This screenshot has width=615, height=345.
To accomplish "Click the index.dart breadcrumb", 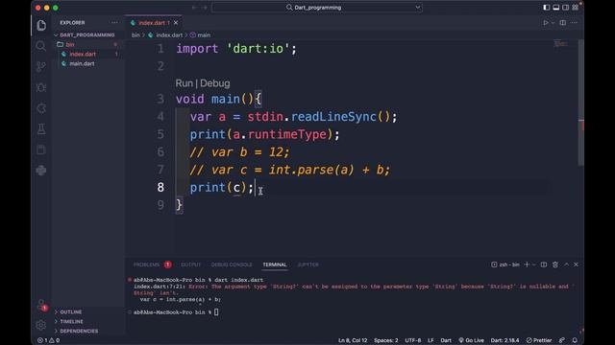I will pyautogui.click(x=169, y=34).
